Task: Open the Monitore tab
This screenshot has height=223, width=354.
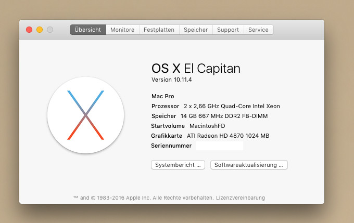Action: click(122, 30)
